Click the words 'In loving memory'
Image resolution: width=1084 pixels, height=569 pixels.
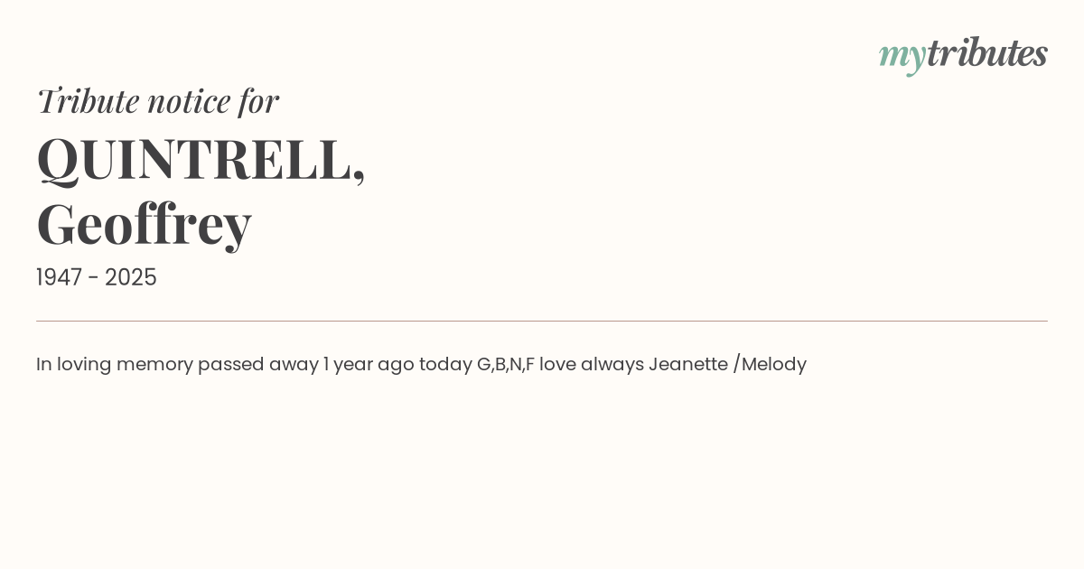114,364
